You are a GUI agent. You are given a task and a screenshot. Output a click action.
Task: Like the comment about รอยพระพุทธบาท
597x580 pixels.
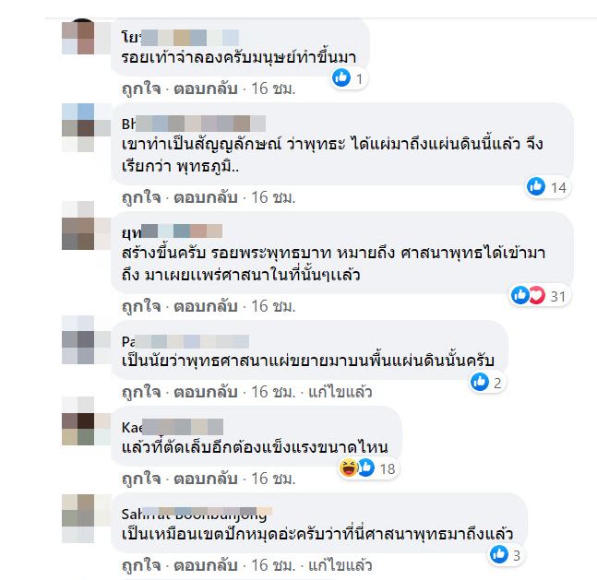(141, 306)
